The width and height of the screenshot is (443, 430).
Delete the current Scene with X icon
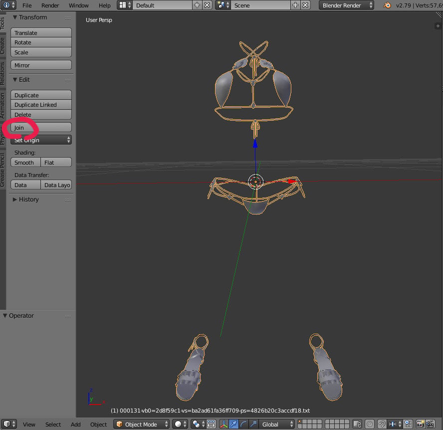[305, 5]
